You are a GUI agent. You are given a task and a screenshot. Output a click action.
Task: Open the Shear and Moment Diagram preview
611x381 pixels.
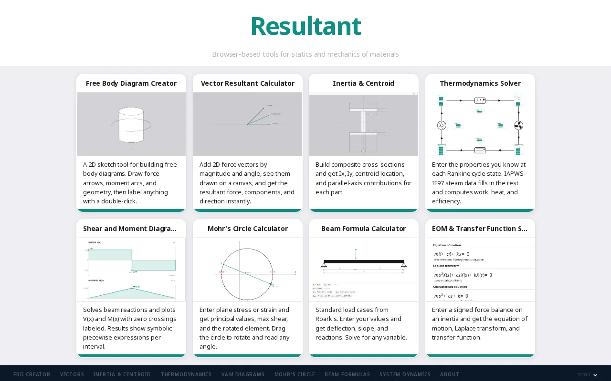tap(131, 270)
